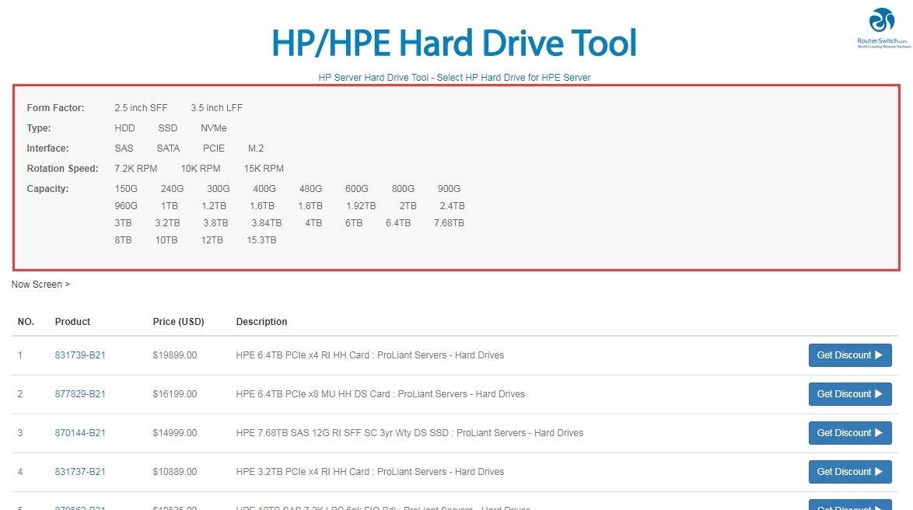
Task: Select NVMe drive type
Action: [214, 128]
